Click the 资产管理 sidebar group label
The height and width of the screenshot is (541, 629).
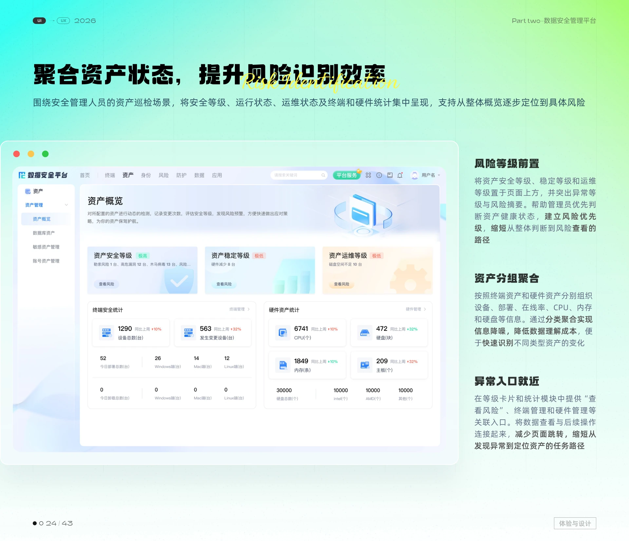pyautogui.click(x=34, y=205)
